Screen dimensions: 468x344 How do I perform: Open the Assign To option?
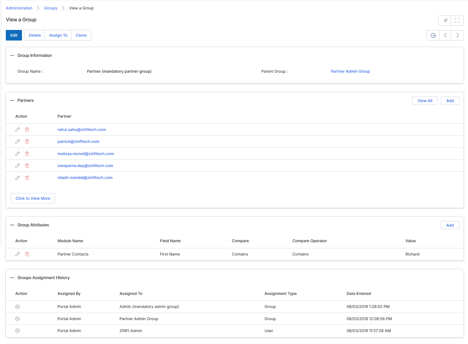58,35
